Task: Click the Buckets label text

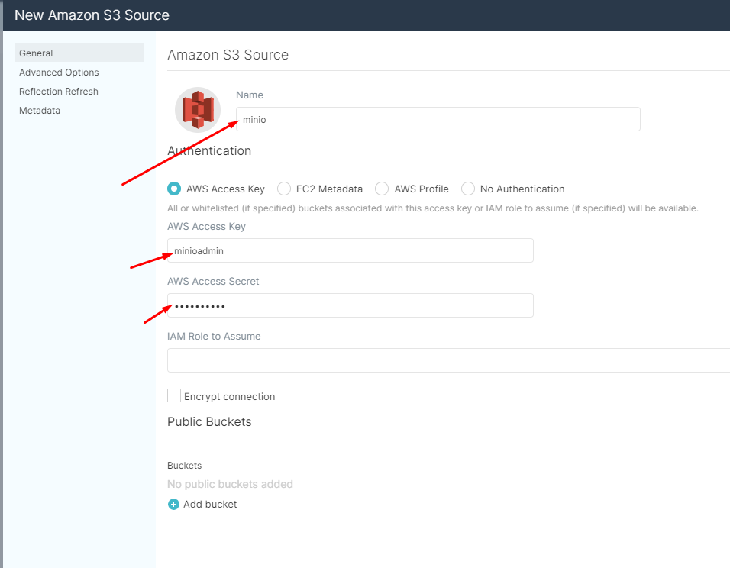Action: (184, 466)
